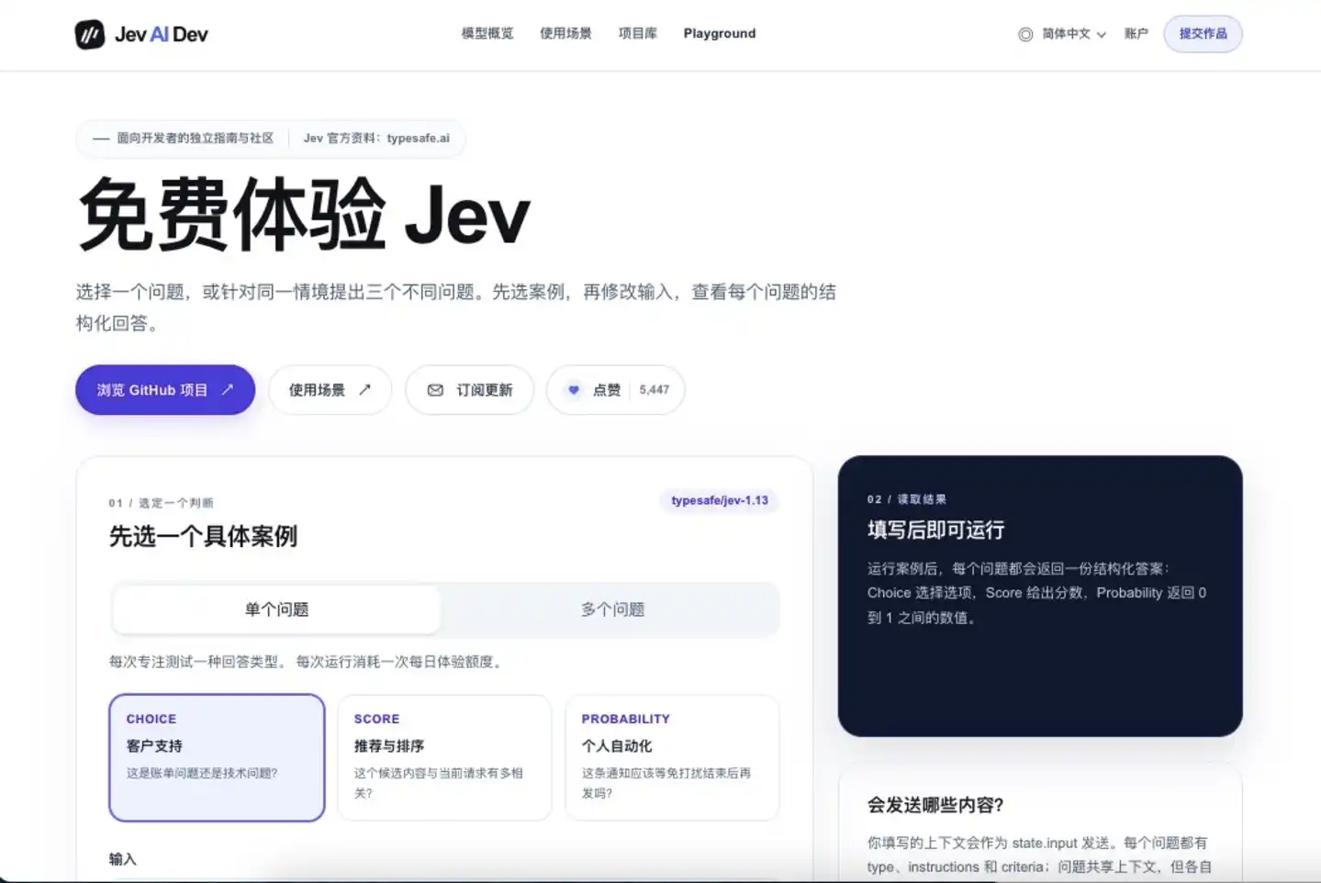Click the 5,447 like count

655,390
